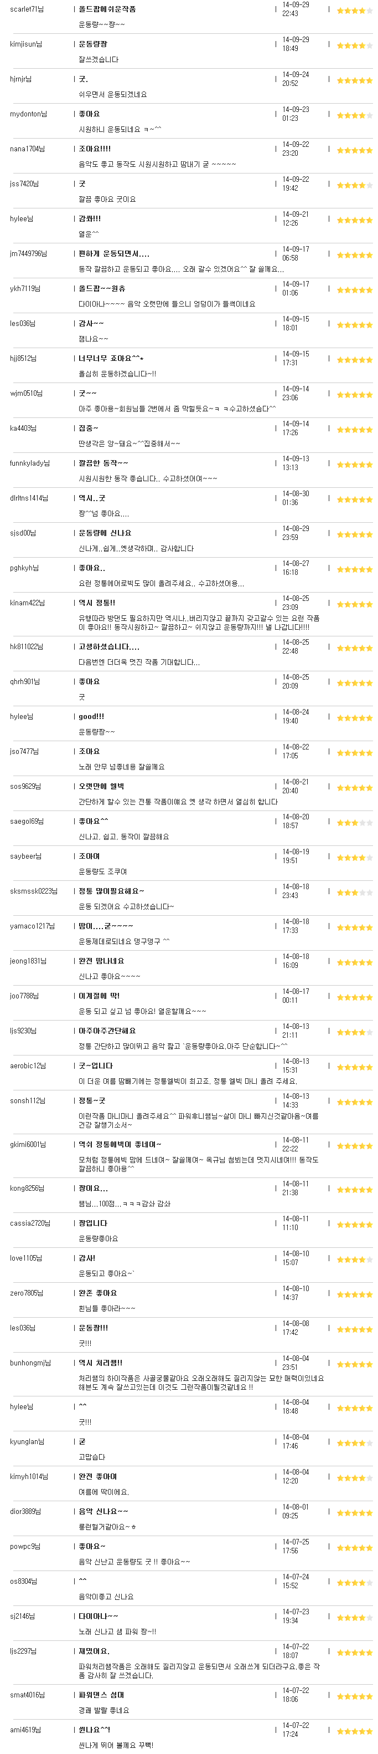Click the three-star rating on saegol69's review

click(x=354, y=823)
